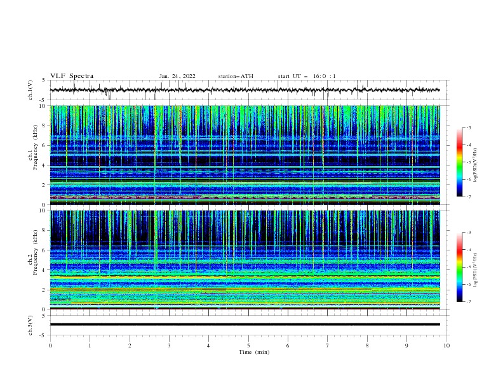This screenshot has width=503, height=388.
Task: Select the ch.2 colorbar "log(PSD)(V²/Hz)" label
Action: [x=475, y=270]
